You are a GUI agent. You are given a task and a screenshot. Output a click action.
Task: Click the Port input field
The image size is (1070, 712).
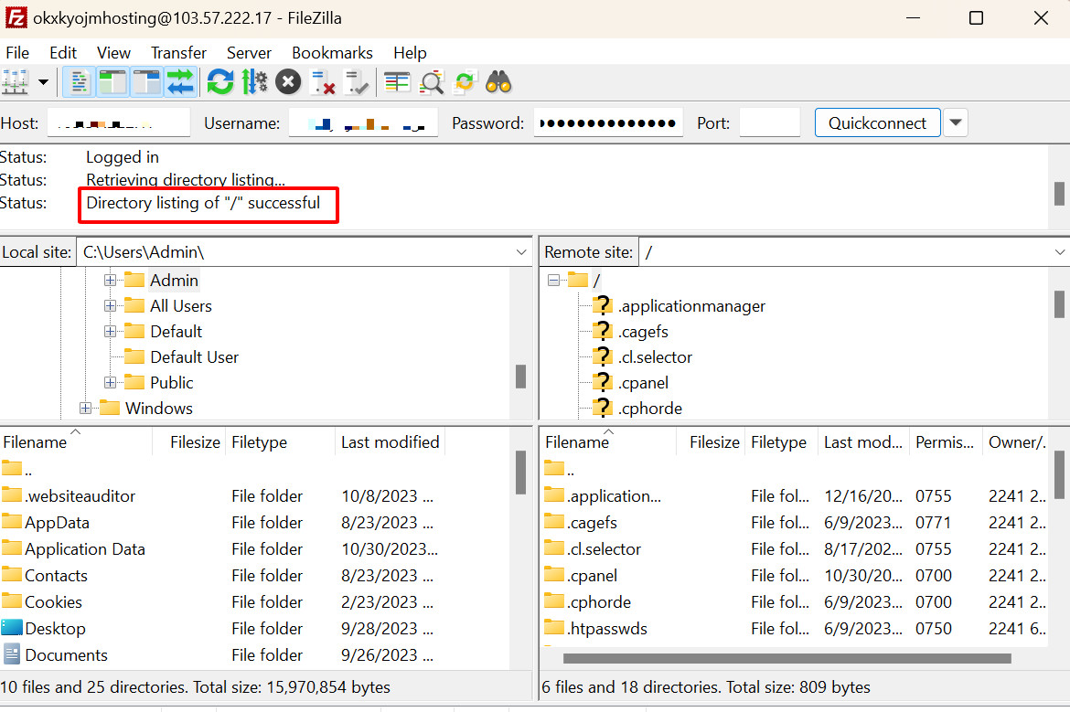click(x=770, y=122)
